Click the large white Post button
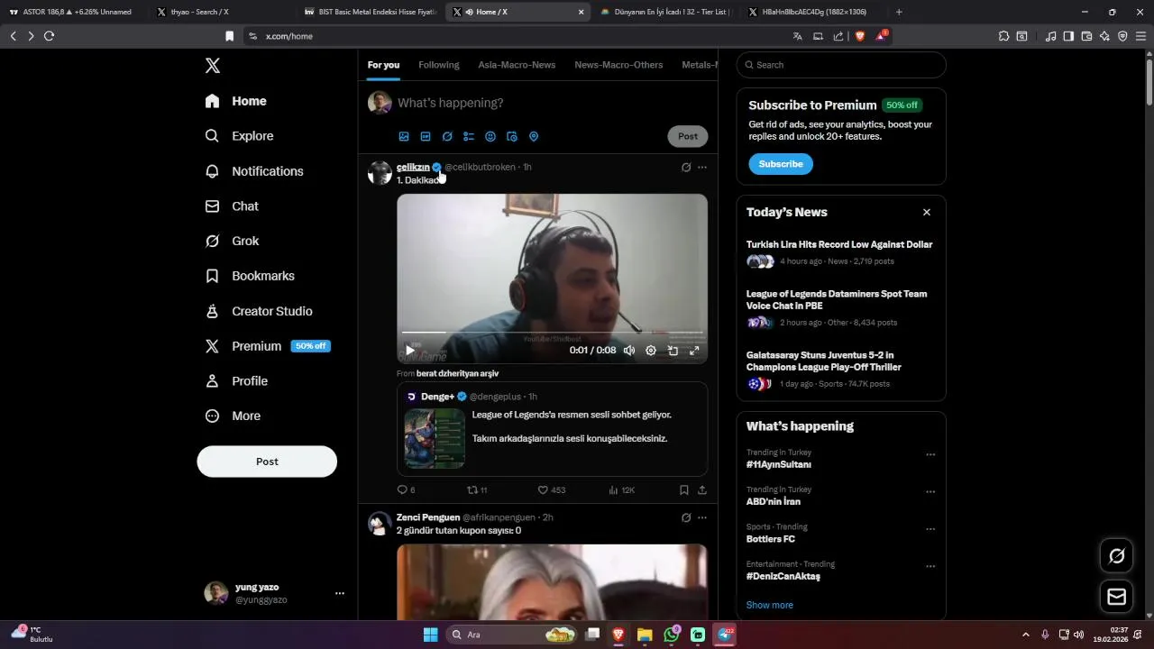 click(x=267, y=462)
